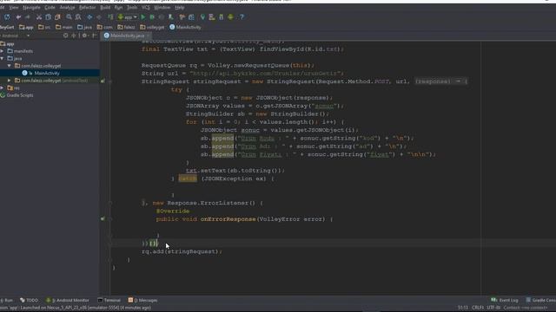Screen dimensions: 556x312
Task: Expand the manifests folder arrow
Action: point(2,51)
